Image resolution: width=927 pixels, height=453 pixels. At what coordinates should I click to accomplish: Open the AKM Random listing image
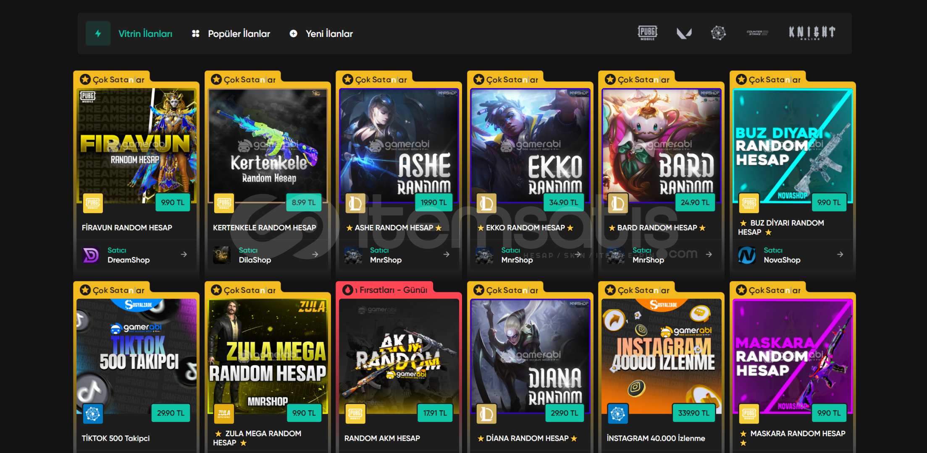click(399, 357)
